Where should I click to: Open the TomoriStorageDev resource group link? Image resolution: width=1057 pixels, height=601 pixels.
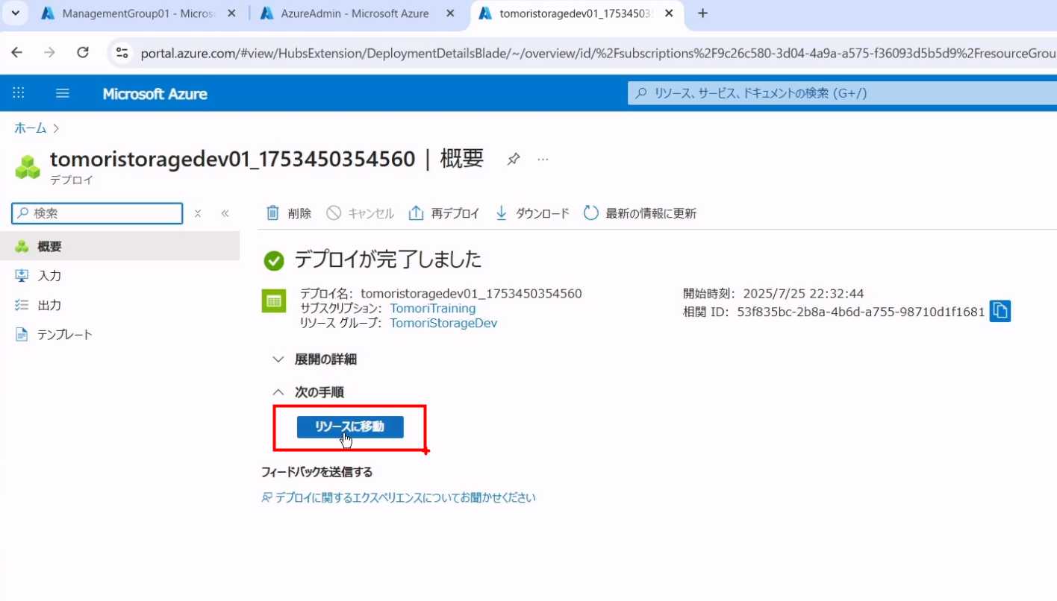tap(443, 323)
